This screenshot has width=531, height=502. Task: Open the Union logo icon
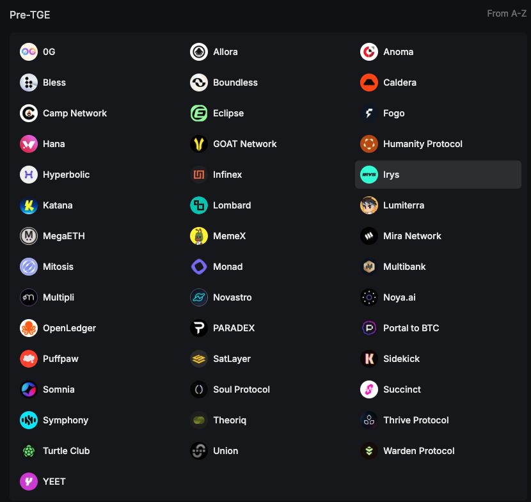(x=199, y=451)
